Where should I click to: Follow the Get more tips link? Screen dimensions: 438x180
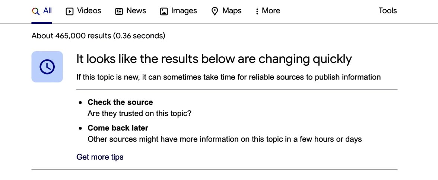coord(100,157)
